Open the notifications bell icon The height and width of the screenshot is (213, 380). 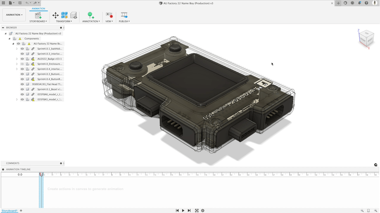click(359, 3)
